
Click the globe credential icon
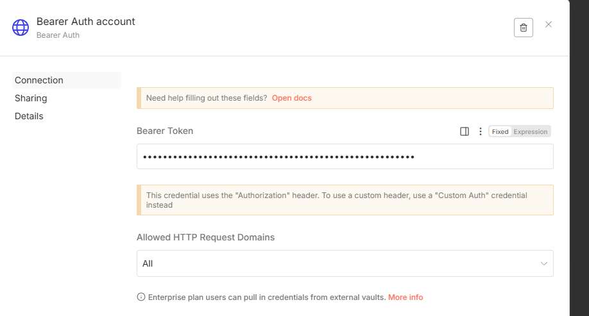[x=21, y=28]
